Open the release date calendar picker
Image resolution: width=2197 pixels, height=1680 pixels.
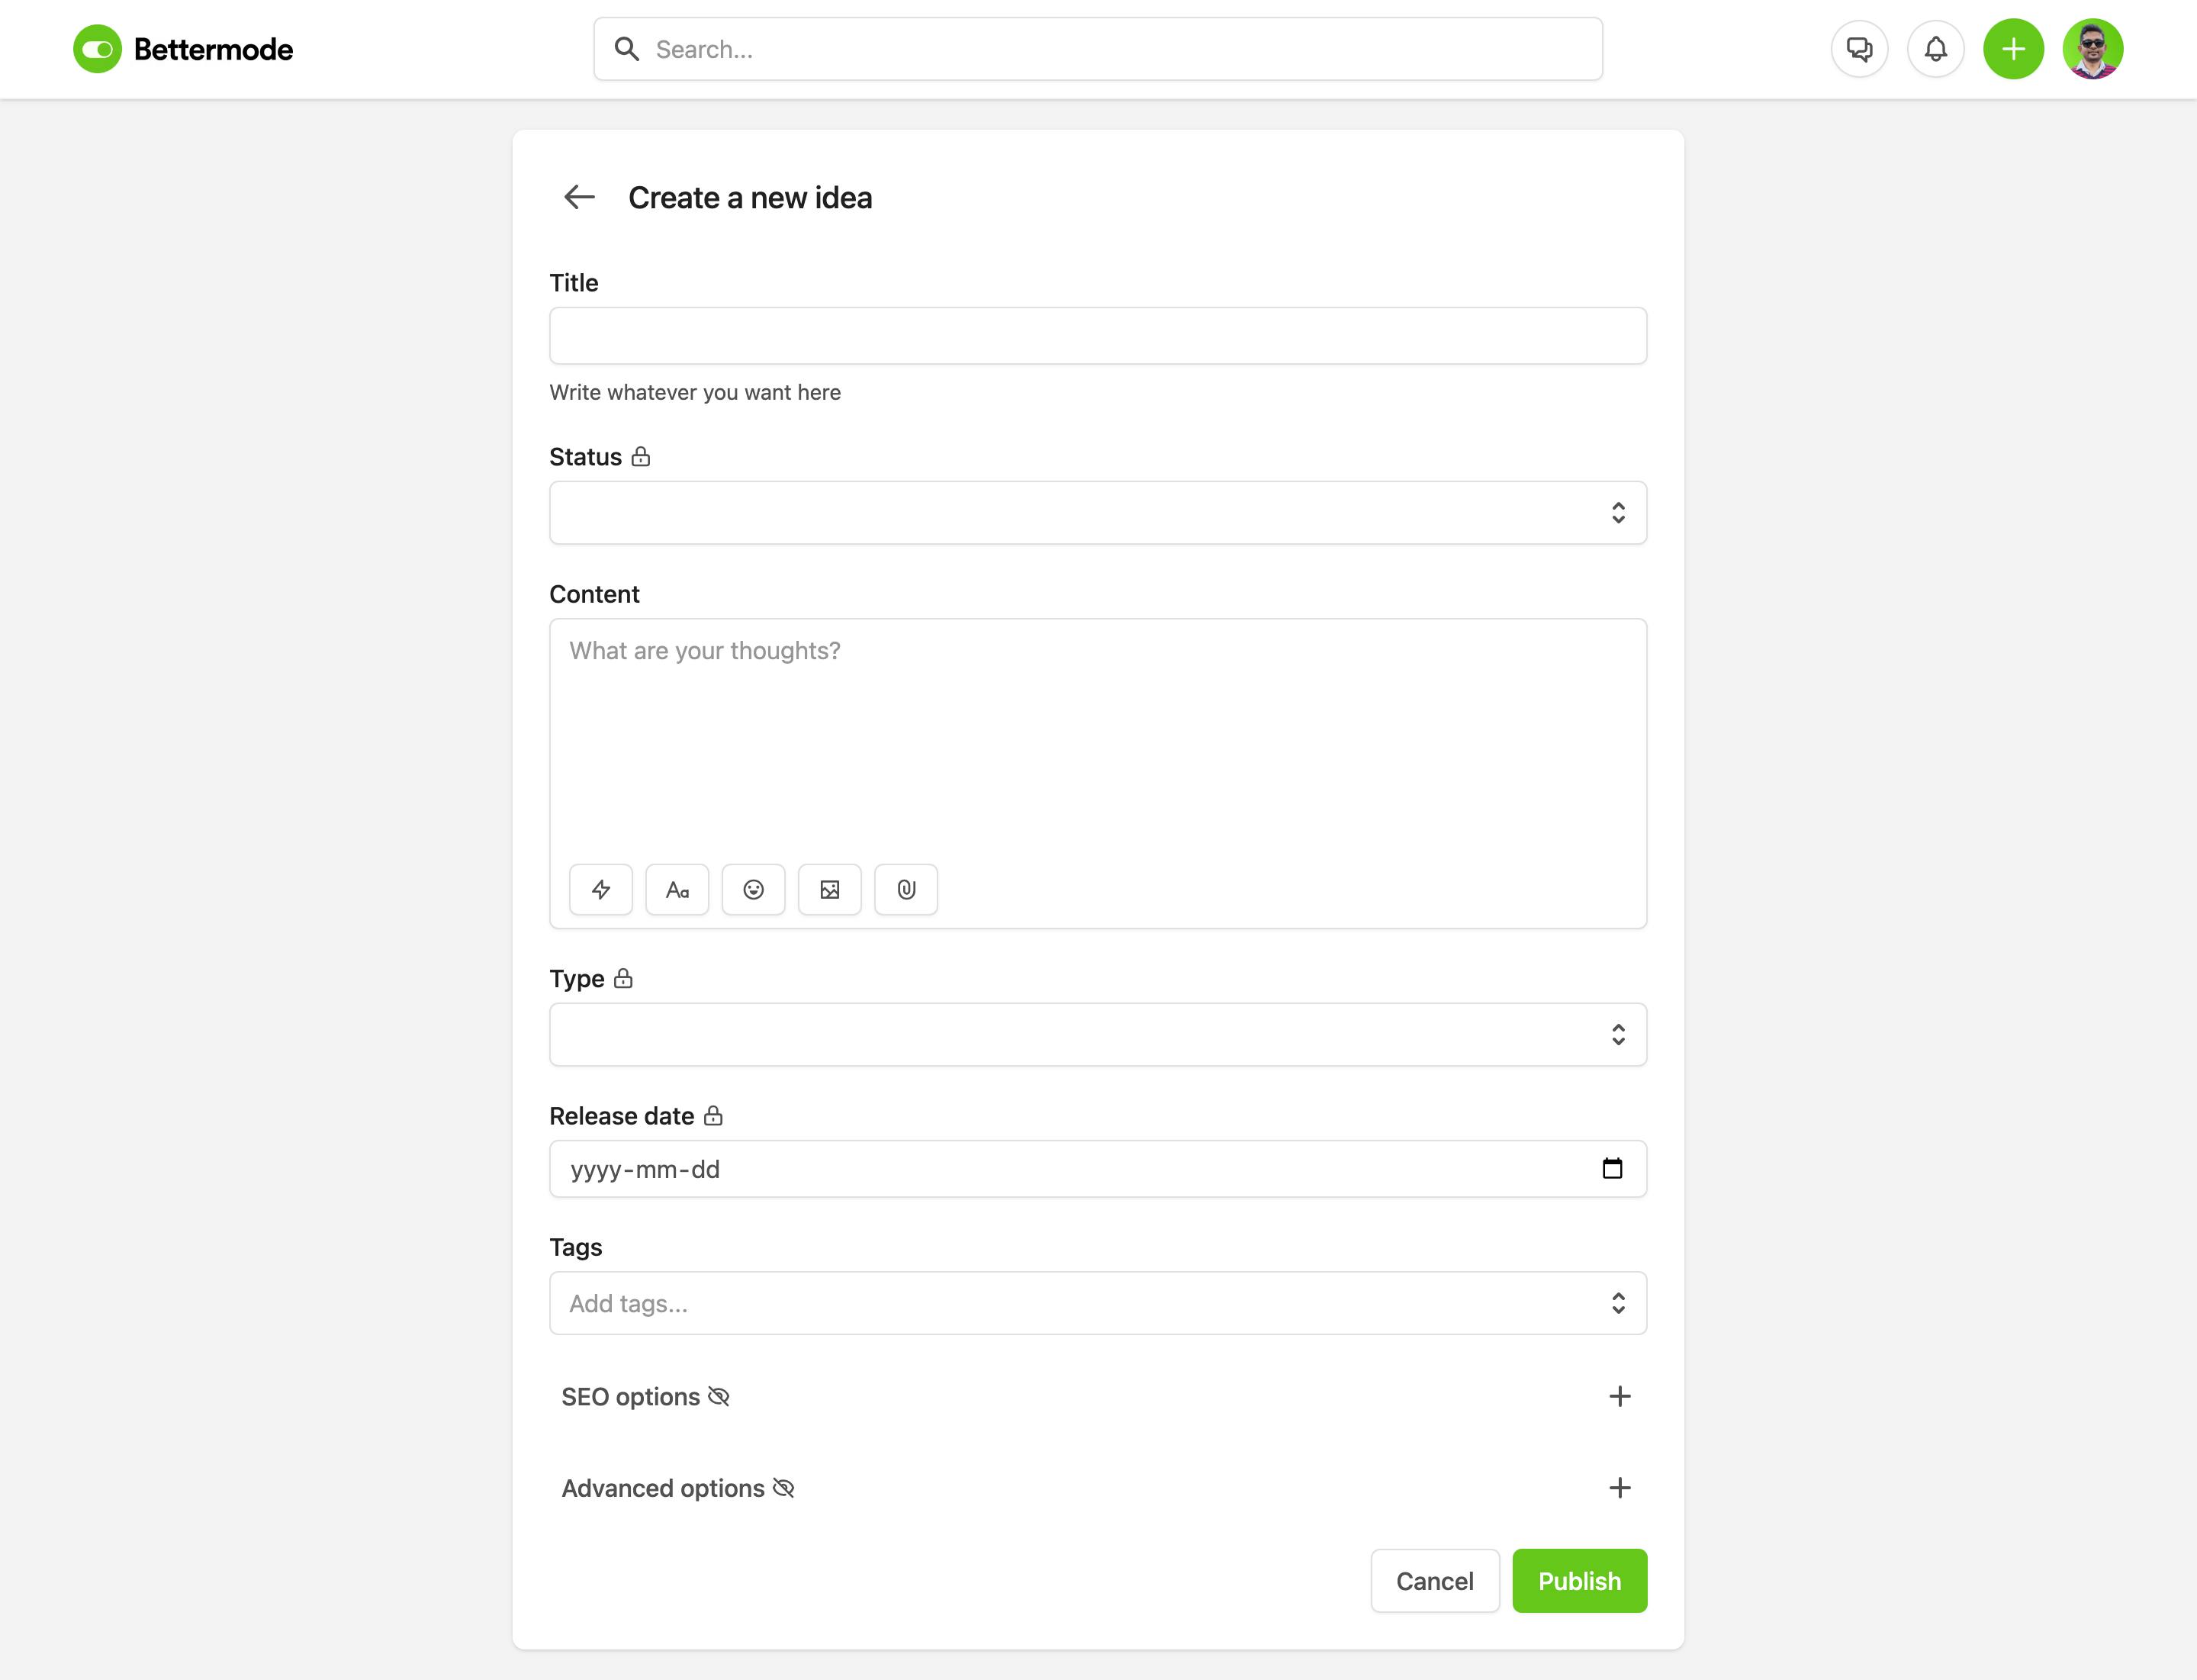[x=1612, y=1168]
